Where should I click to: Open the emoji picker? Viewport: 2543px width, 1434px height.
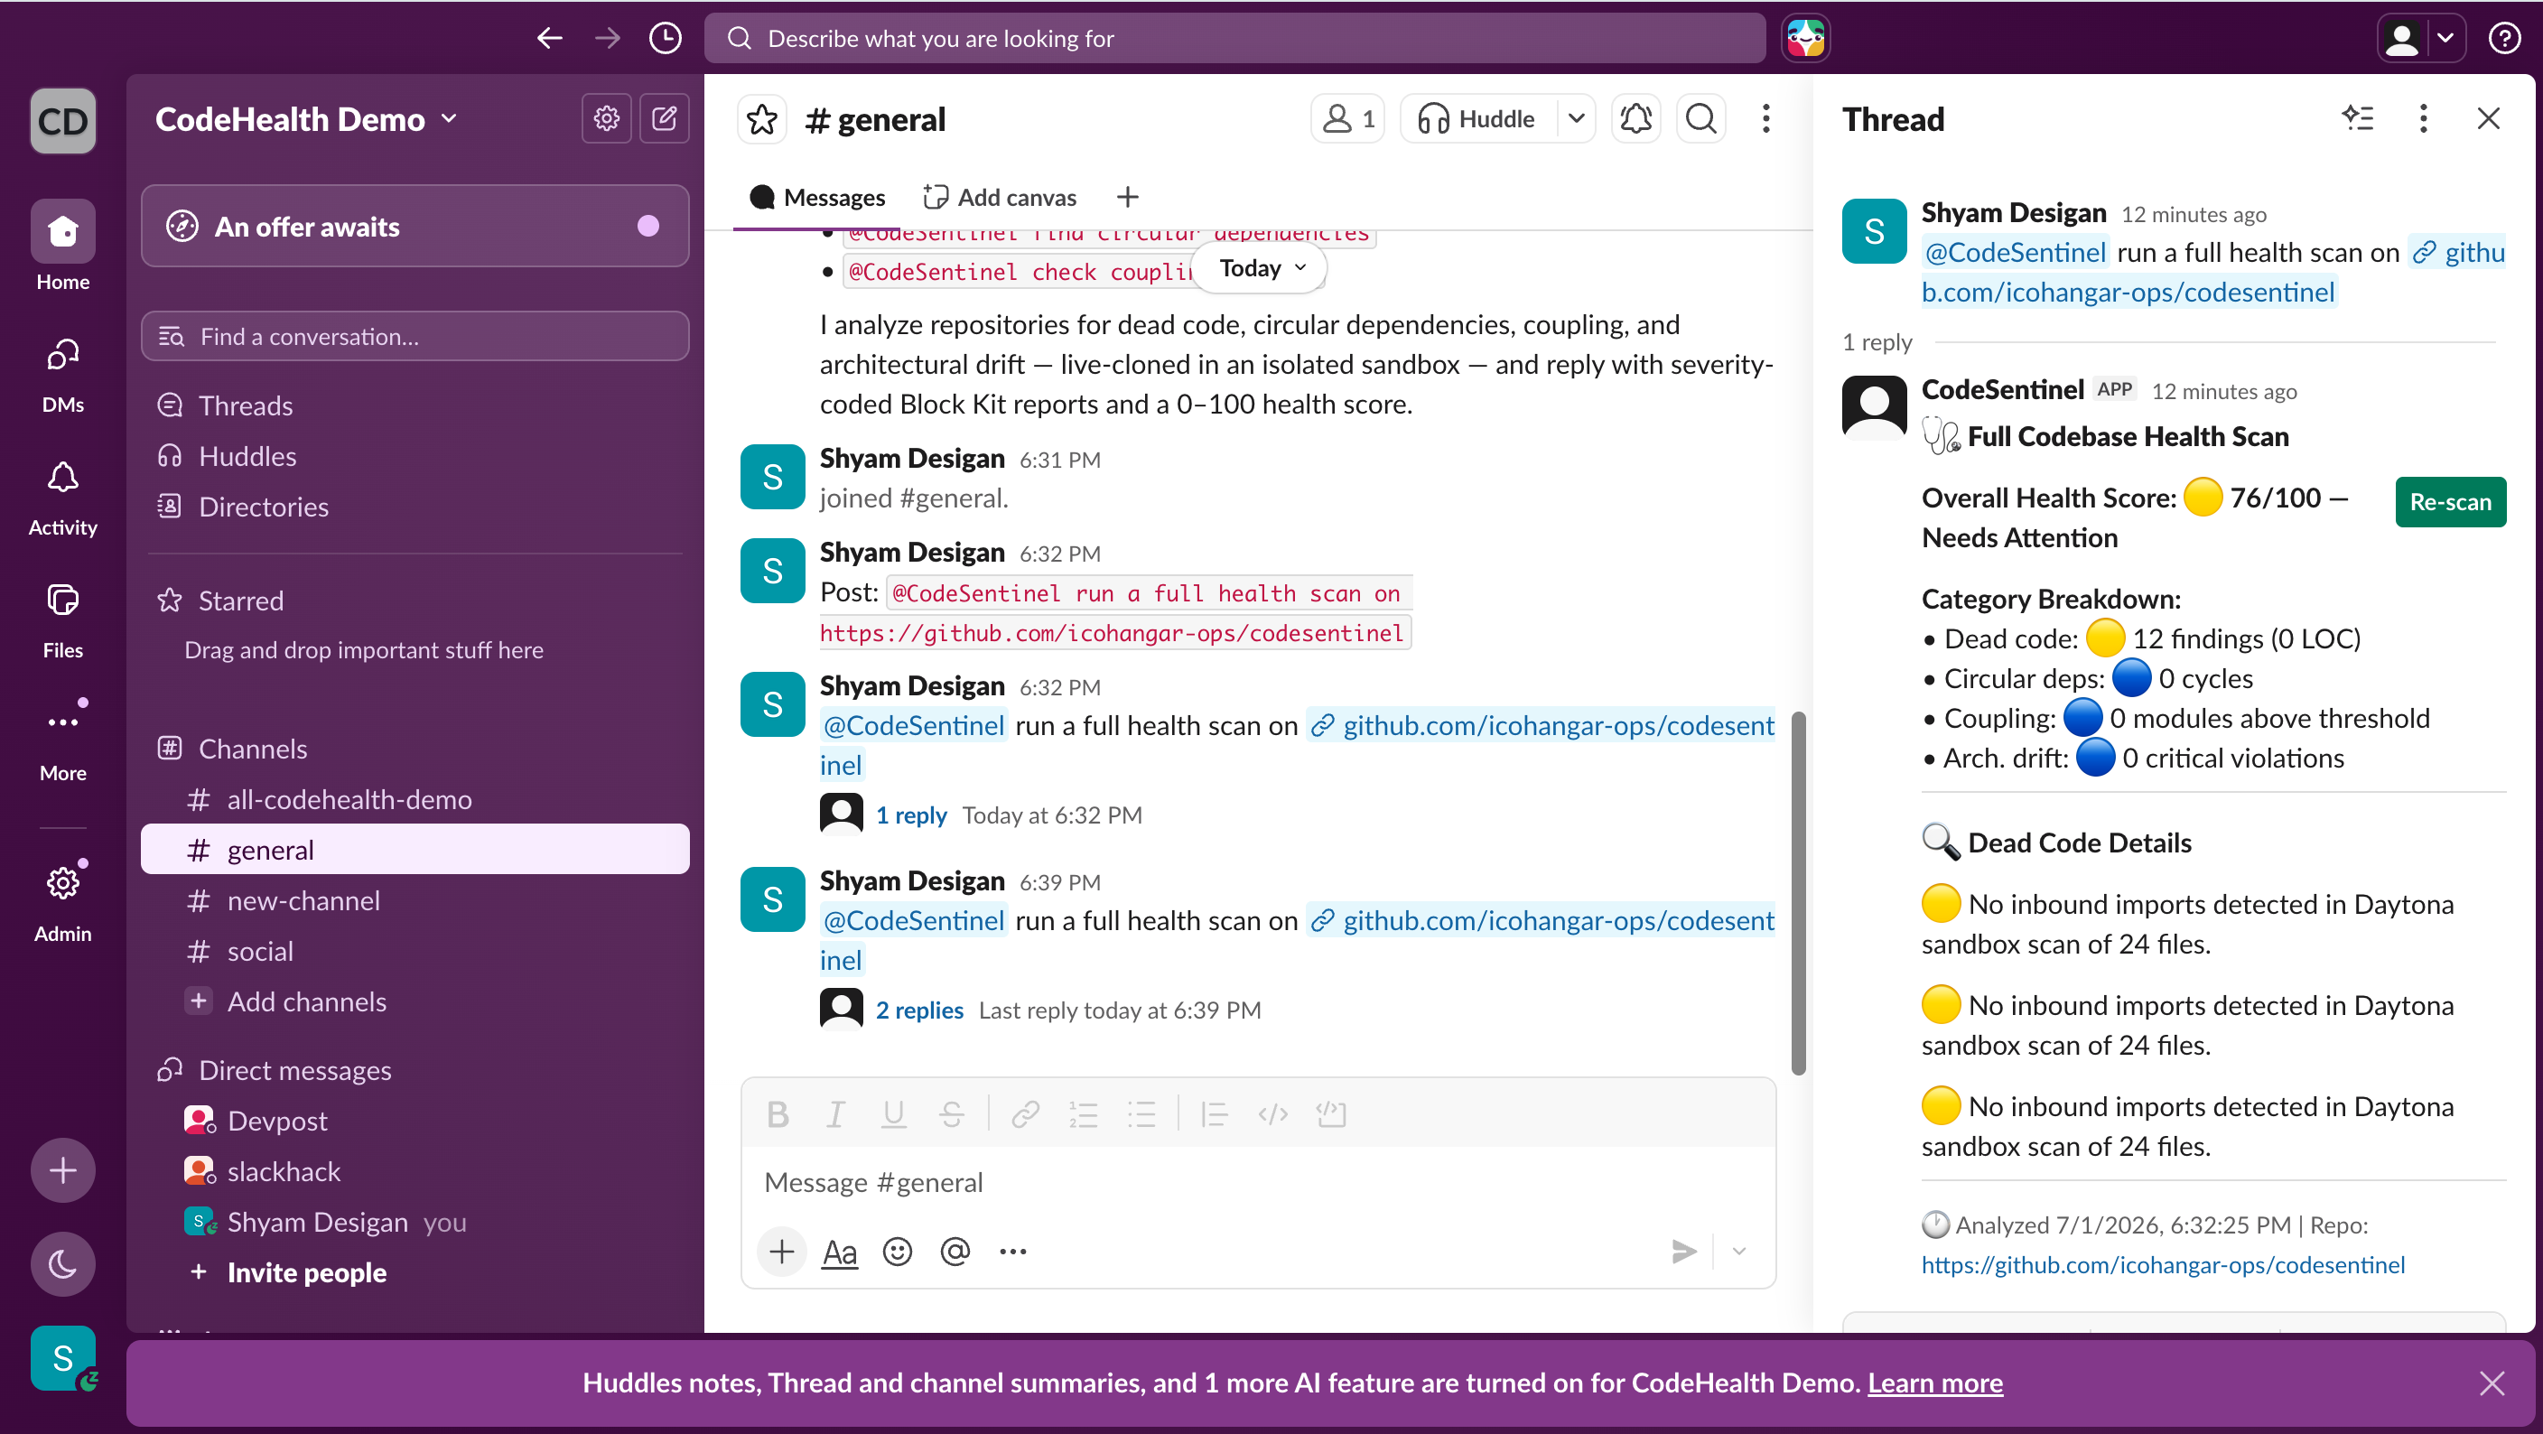click(897, 1252)
